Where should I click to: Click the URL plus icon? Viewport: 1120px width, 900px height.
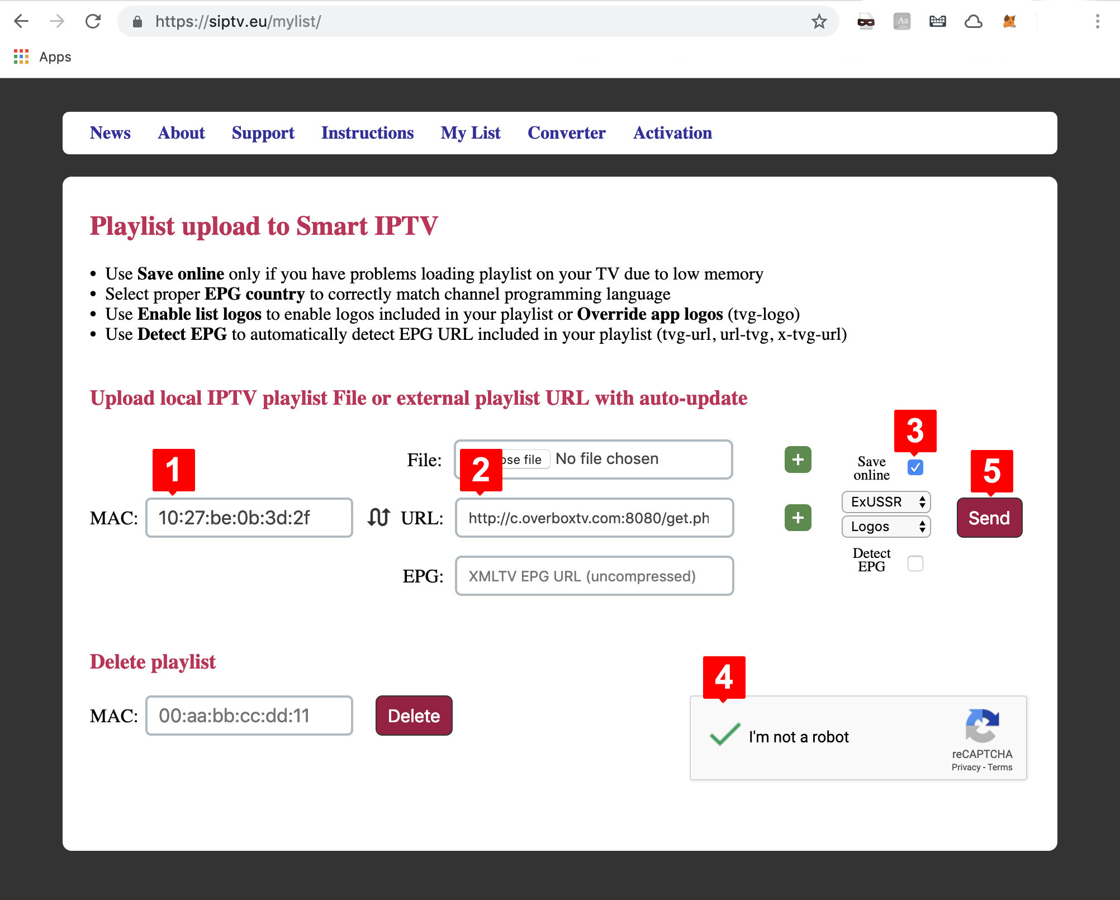798,518
